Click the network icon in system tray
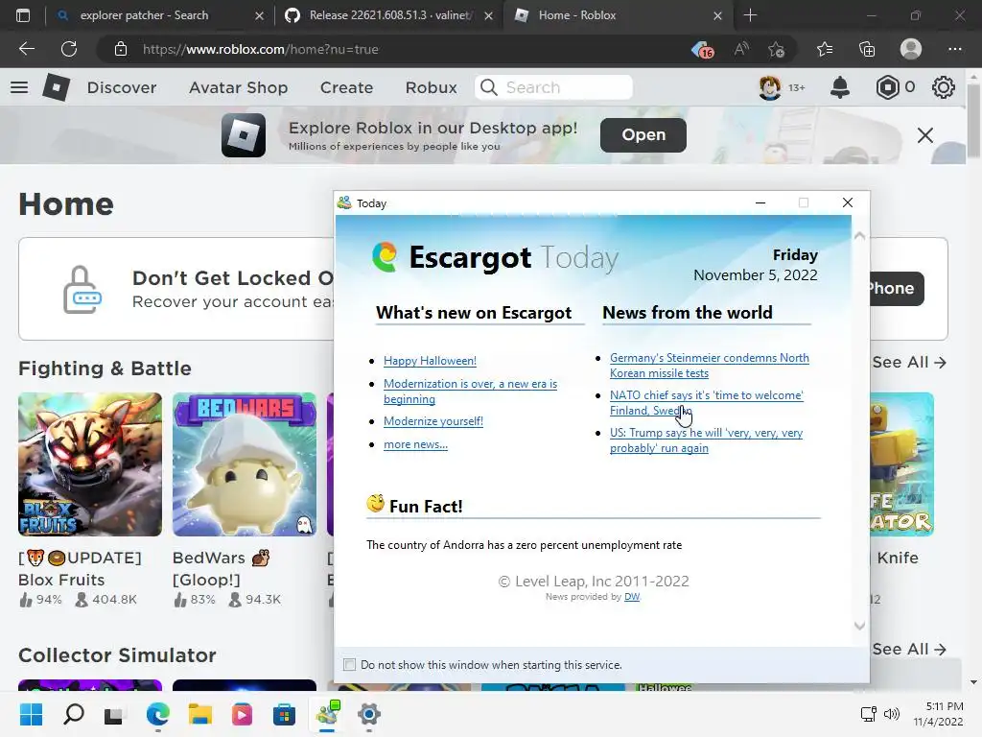982x737 pixels. pos(868,714)
